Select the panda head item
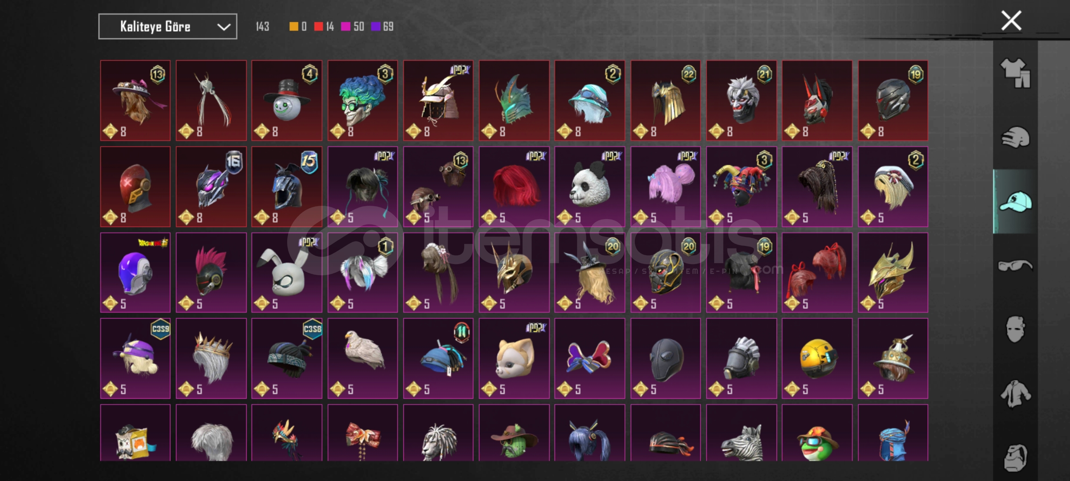This screenshot has height=481, width=1070. click(590, 187)
